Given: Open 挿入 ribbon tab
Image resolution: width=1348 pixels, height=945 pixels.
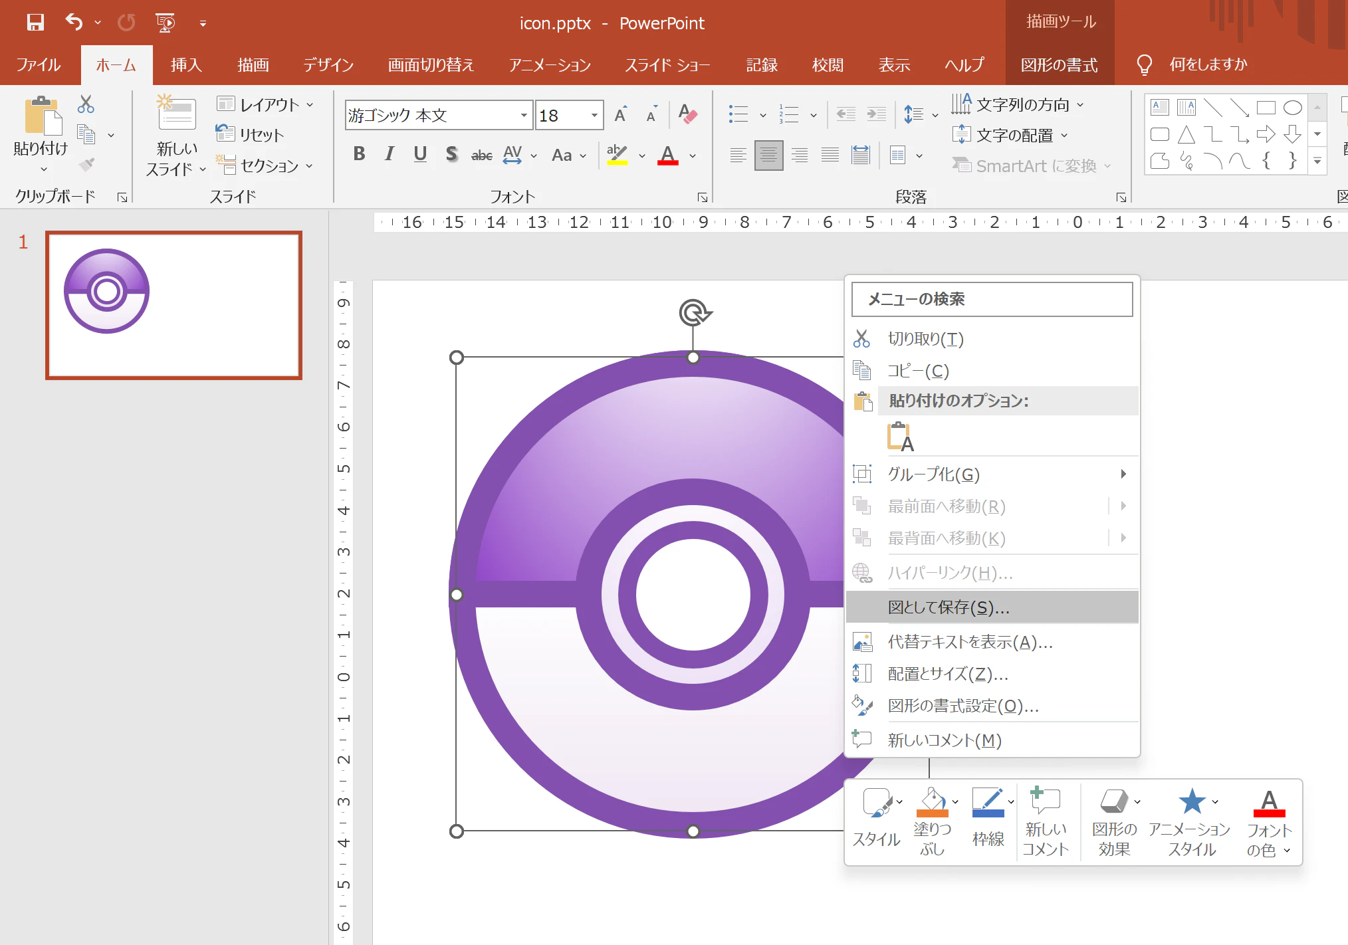Looking at the screenshot, I should 186,64.
